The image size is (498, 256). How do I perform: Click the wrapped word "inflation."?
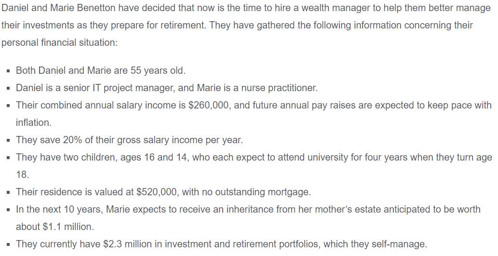tap(34, 122)
